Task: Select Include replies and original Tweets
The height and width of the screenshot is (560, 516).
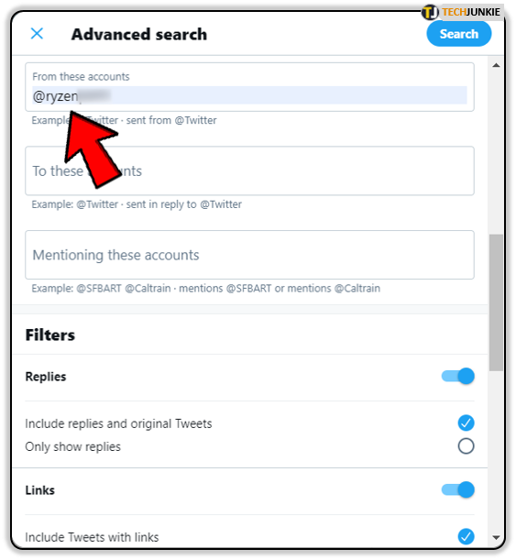Action: [x=466, y=423]
